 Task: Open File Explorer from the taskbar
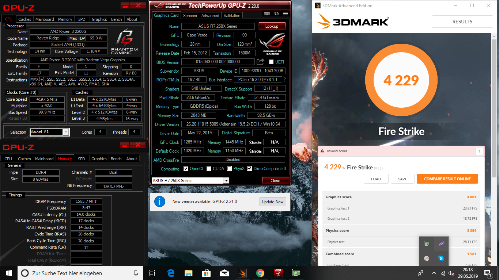(189, 273)
